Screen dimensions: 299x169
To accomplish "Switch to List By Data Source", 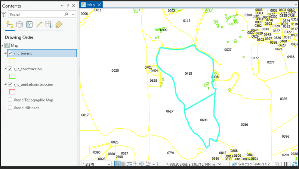I will 19,25.
